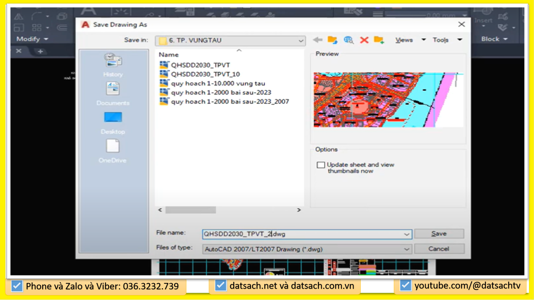The height and width of the screenshot is (300, 534).
Task: Open the Documents sidebar location
Action: [x=113, y=93]
